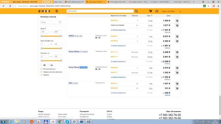The height and width of the screenshot is (124, 221).
Task: Click the car applicability icon in the SWAG row
Action: [x=99, y=38]
